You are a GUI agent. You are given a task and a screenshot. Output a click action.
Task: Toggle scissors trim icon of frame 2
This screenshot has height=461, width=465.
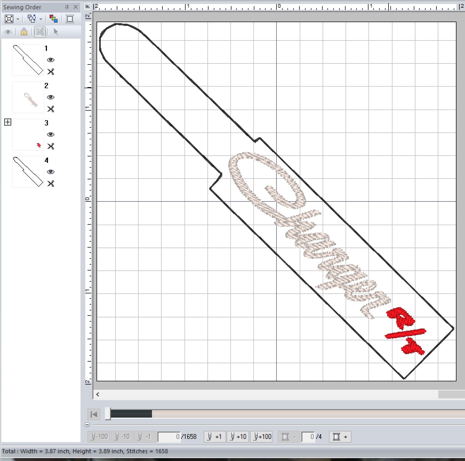pyautogui.click(x=51, y=109)
